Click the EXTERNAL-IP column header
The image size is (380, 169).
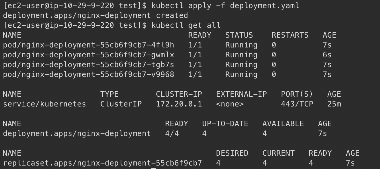tap(241, 94)
